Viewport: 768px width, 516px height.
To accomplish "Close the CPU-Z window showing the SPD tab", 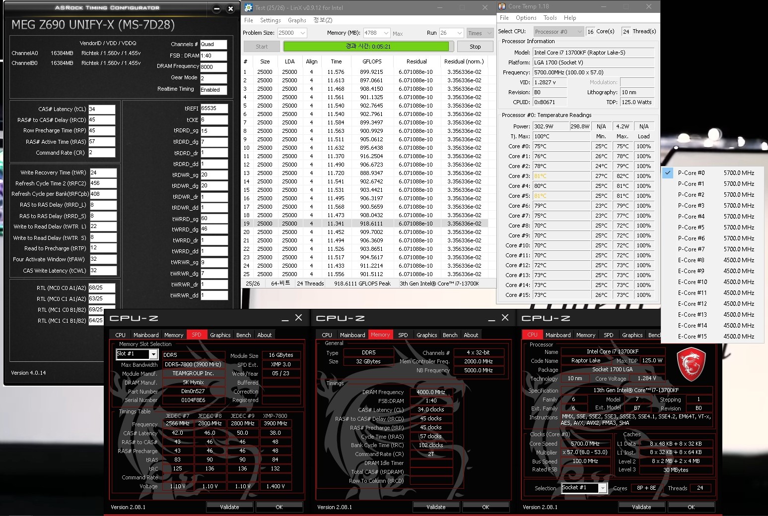I will coord(298,318).
